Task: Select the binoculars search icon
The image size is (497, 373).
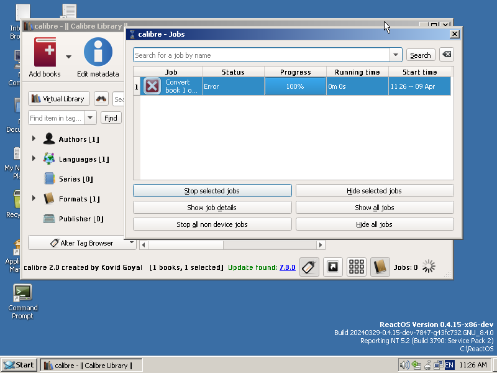Action: tap(101, 98)
